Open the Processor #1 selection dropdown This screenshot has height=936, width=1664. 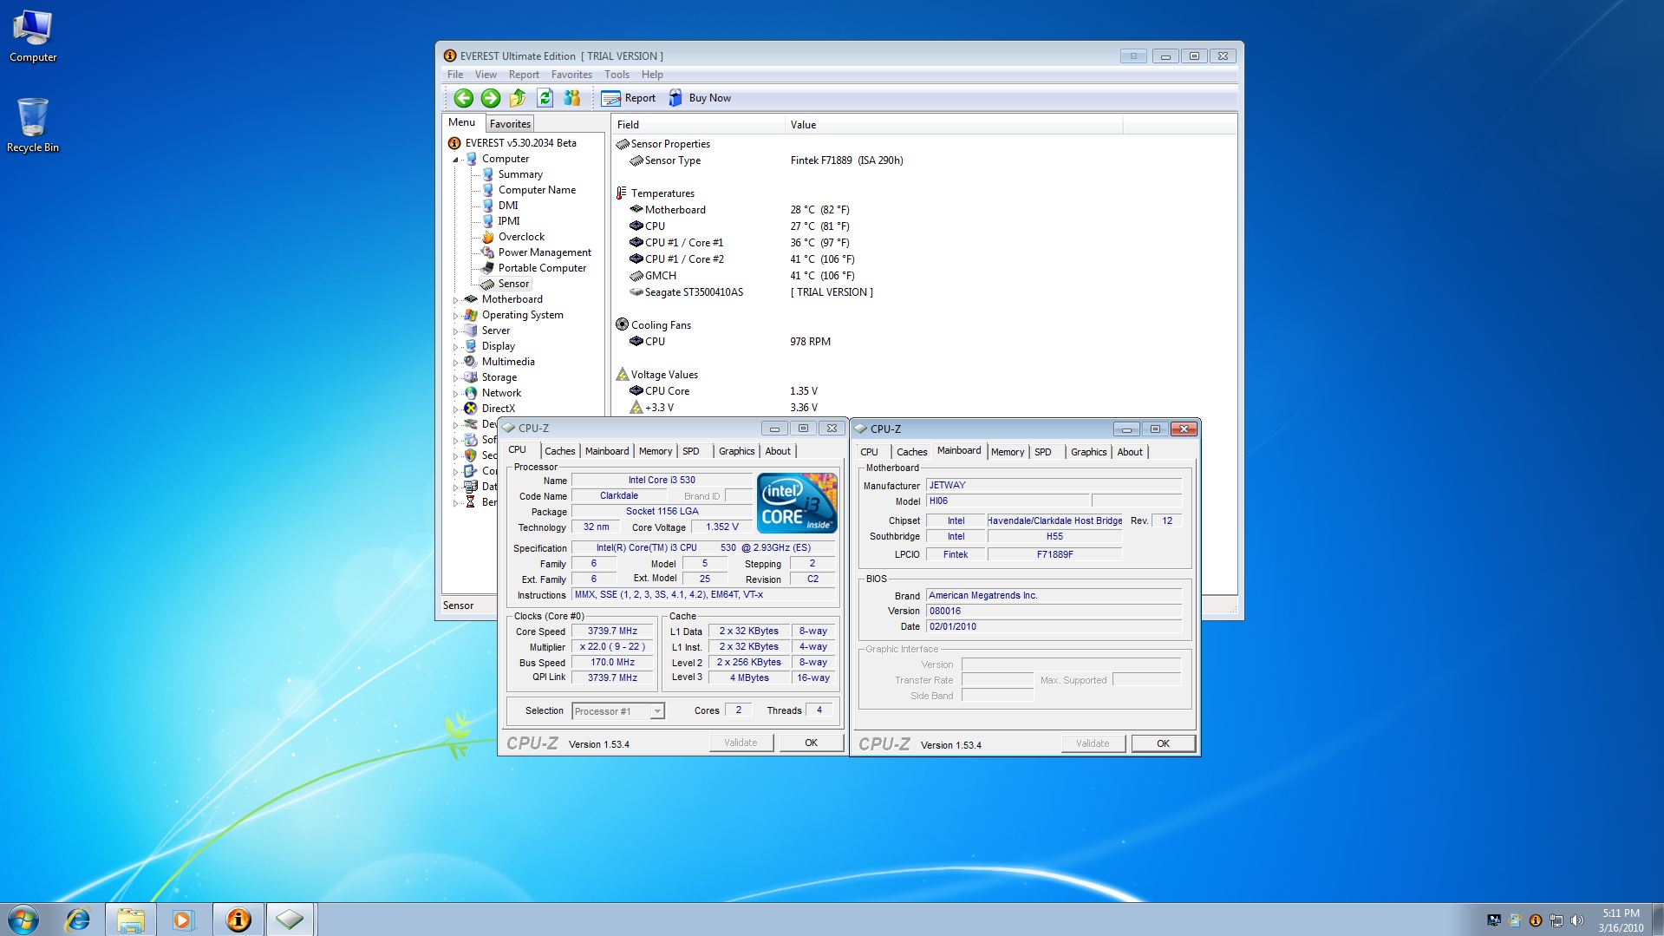click(x=656, y=711)
